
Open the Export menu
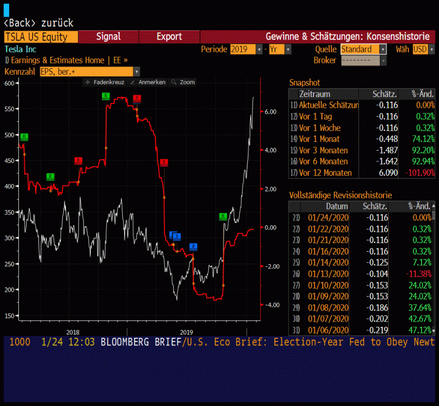coord(169,37)
